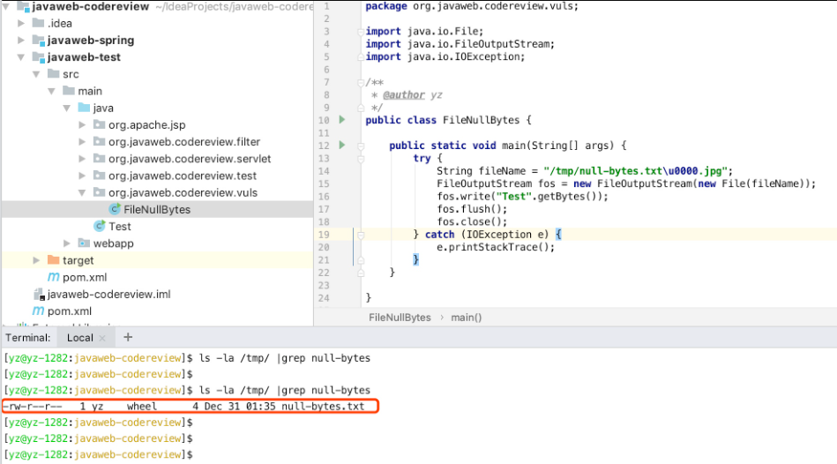Click the .idea folder icon
This screenshot has width=837, height=464.
pos(38,23)
